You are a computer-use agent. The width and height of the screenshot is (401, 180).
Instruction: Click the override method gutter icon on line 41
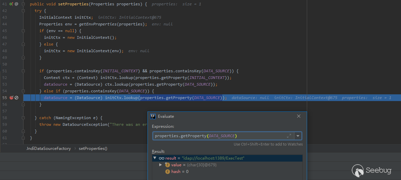coord(11,4)
